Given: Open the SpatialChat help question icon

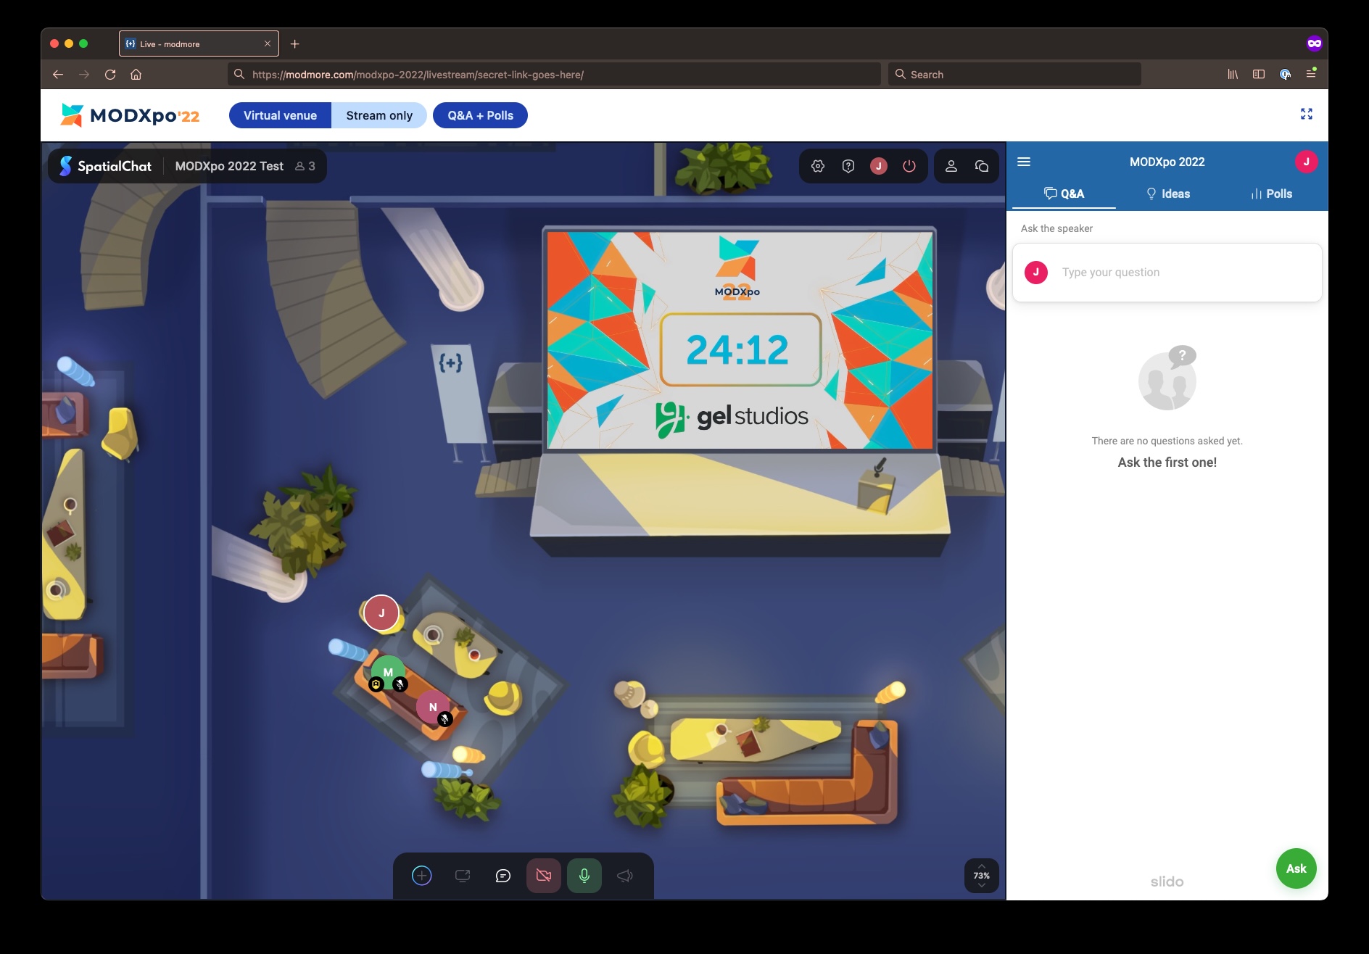Looking at the screenshot, I should click(848, 166).
